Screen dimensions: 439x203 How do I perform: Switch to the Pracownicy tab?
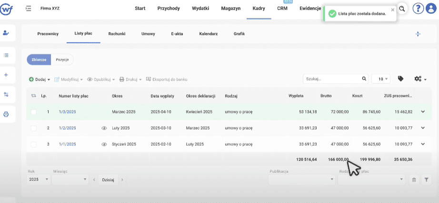click(48, 34)
